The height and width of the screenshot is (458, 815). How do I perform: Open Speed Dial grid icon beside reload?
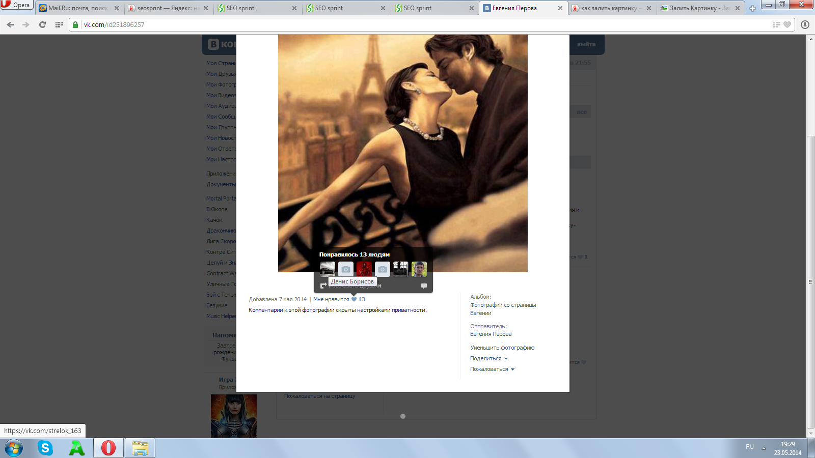59,24
